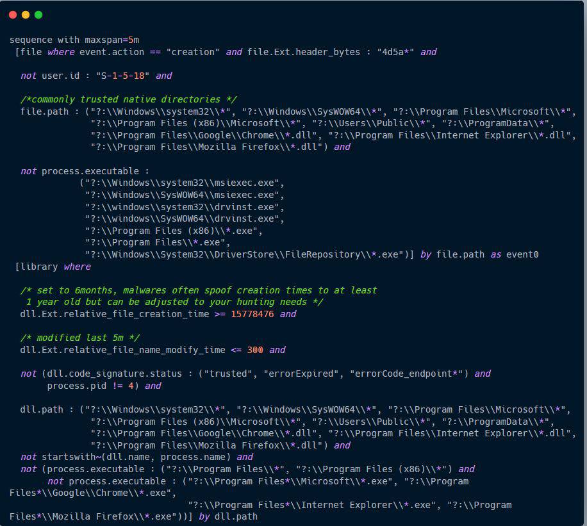The width and height of the screenshot is (587, 526).
Task: Click the event0 alias name
Action: pyautogui.click(x=522, y=254)
